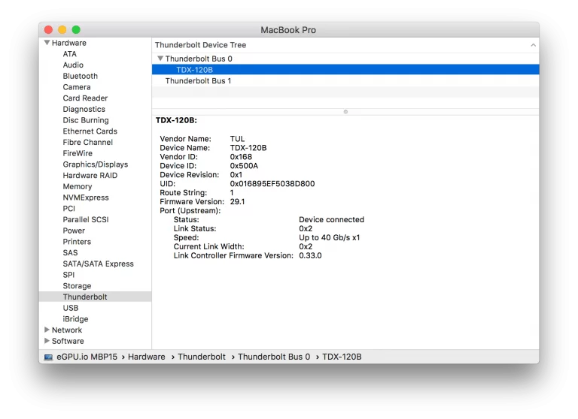
Task: Select ATA in the sidebar
Action: [x=70, y=54]
